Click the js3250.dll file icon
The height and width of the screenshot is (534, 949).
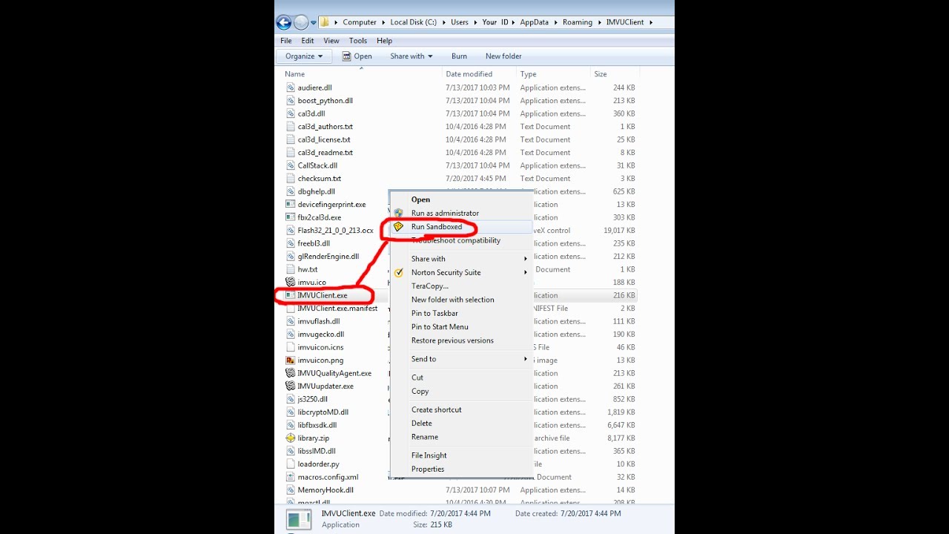coord(291,399)
